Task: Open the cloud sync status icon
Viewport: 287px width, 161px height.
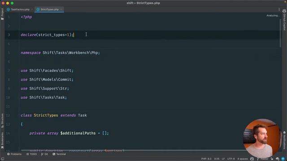Action: click(x=278, y=159)
